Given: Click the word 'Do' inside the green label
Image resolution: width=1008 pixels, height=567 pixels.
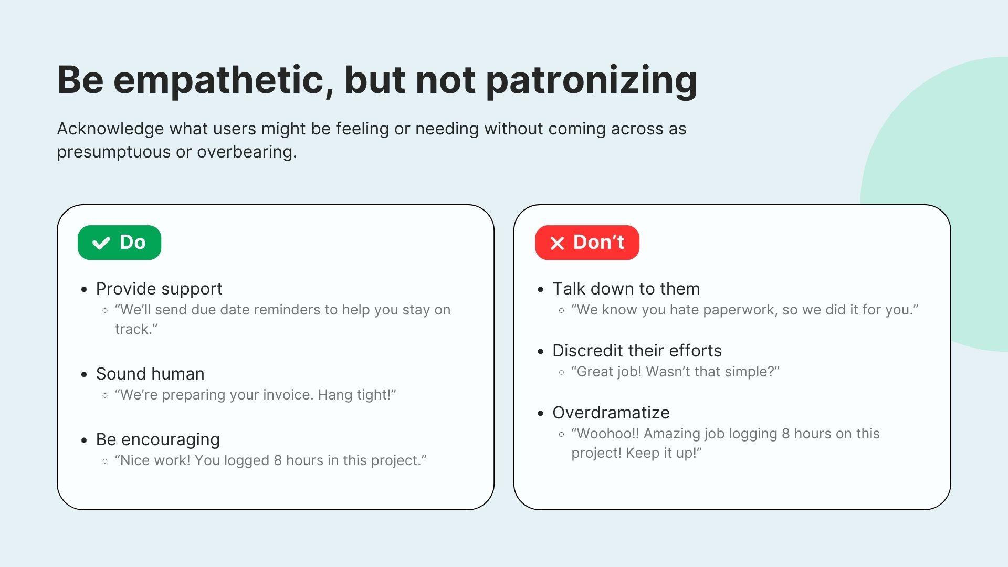Looking at the screenshot, I should click(132, 243).
